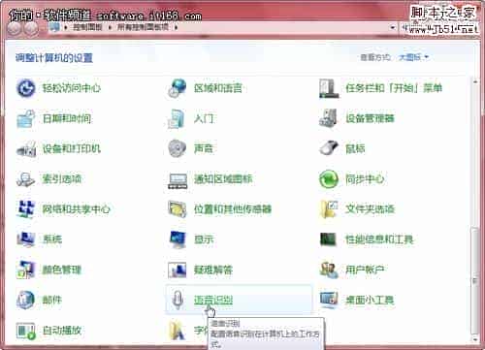The height and width of the screenshot is (350, 485).
Task: Open 颜色管理 icon
Action: [x=26, y=270]
